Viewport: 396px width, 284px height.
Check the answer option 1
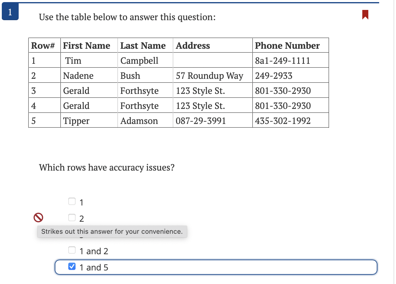pyautogui.click(x=72, y=201)
